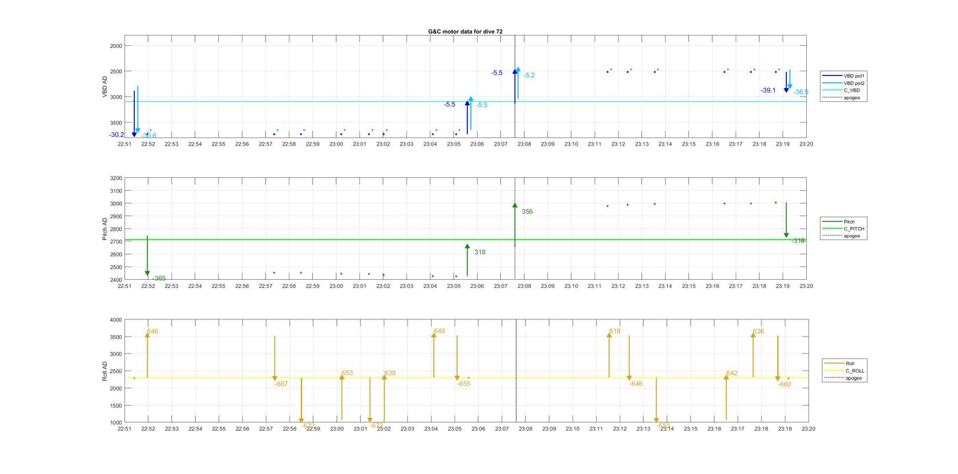
Task: Click the title 'G&C motor data for dive 72'
Action: [465, 31]
